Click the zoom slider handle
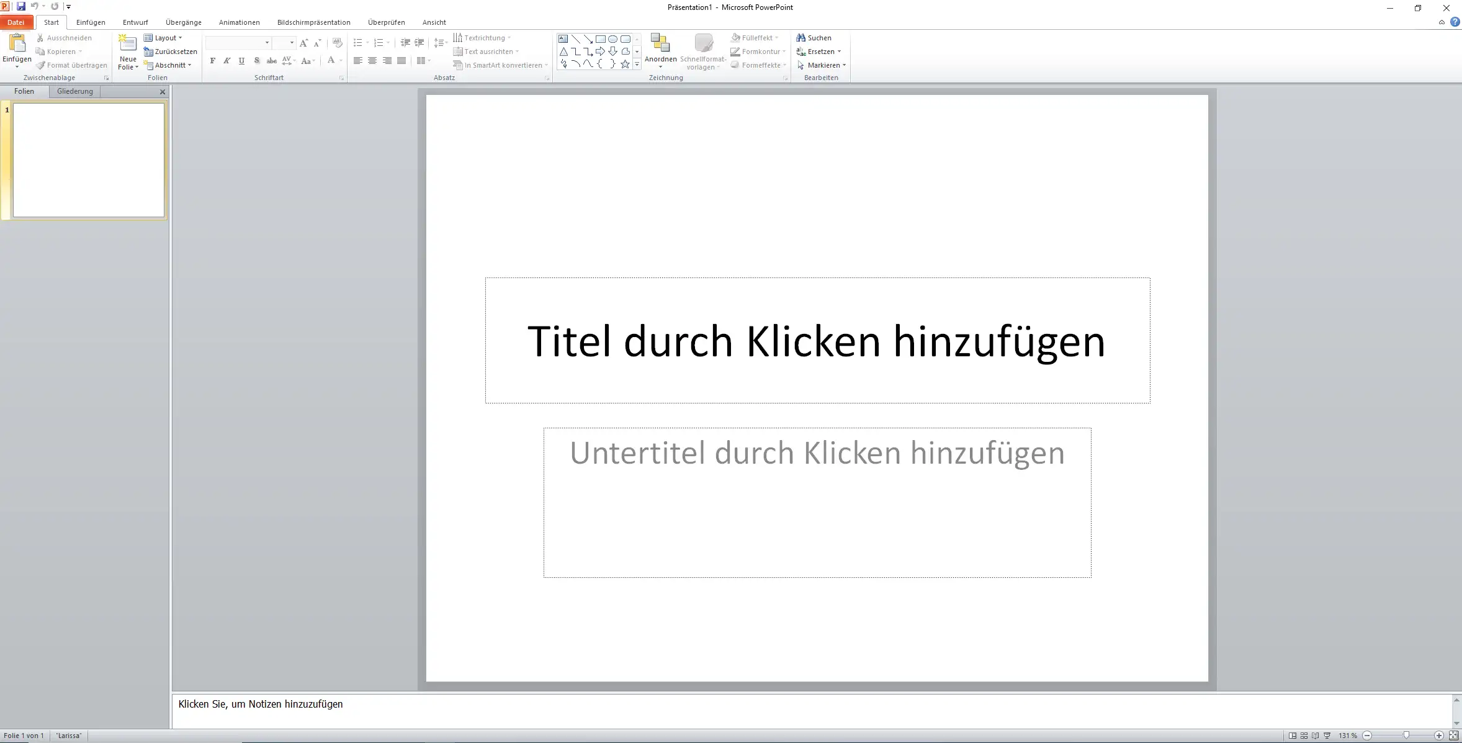 (1406, 736)
